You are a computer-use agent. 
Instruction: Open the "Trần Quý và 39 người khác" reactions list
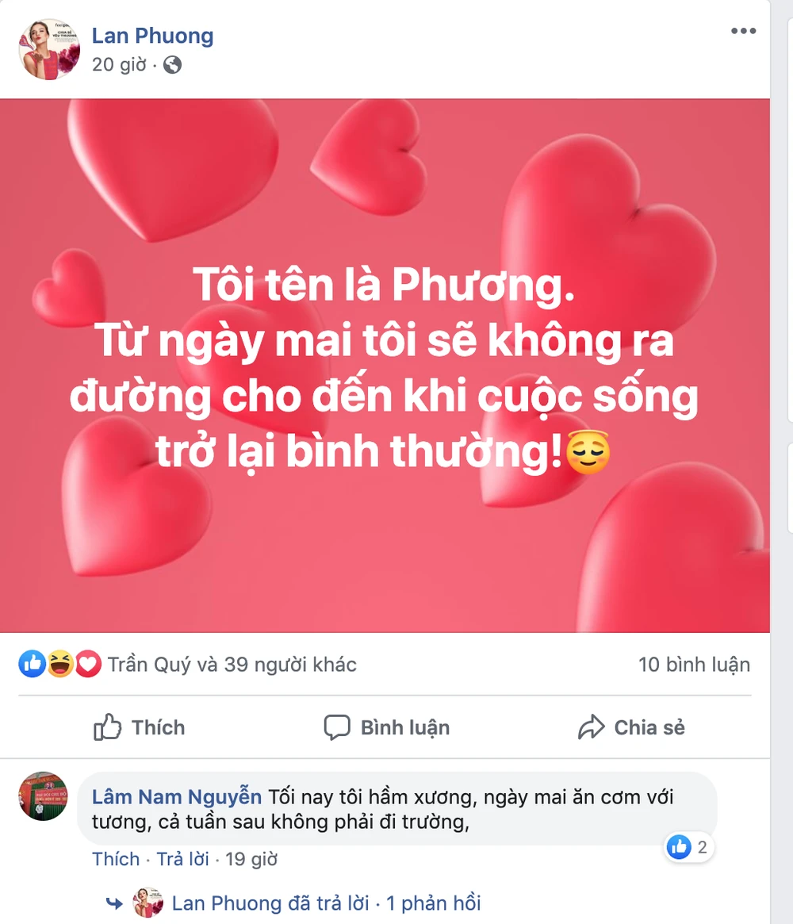click(x=232, y=665)
